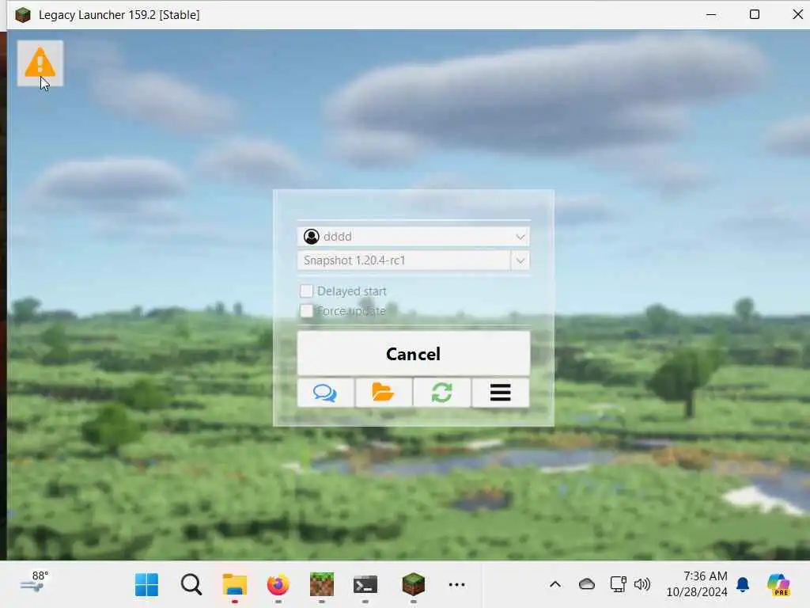Select Legacy Launcher cube icon in taskbar
This screenshot has width=810, height=608.
tap(413, 585)
